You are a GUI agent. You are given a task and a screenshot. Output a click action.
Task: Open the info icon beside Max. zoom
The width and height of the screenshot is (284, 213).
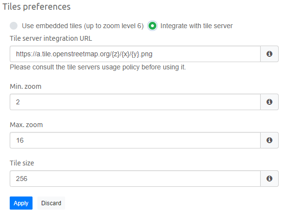tap(269, 140)
